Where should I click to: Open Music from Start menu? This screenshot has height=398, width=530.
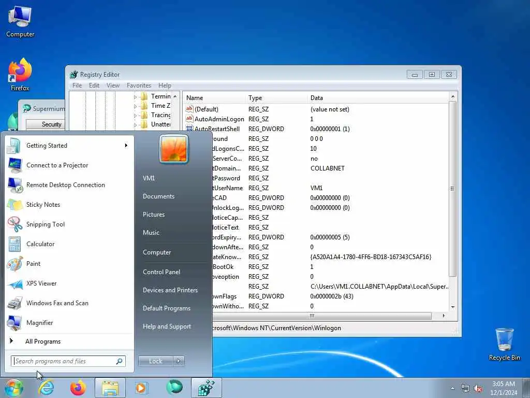(x=151, y=233)
